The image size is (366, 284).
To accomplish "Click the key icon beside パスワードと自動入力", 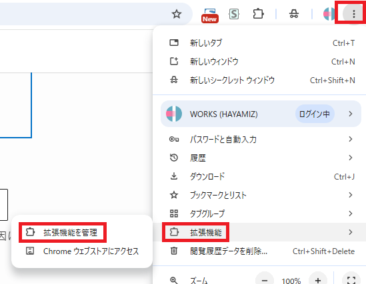I will pos(174,139).
